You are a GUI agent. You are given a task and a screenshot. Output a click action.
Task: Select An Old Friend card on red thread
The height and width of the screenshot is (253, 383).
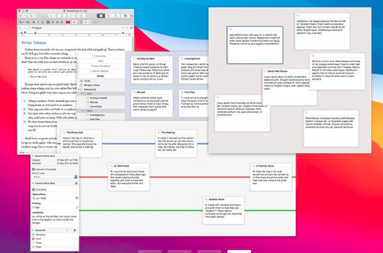point(129,177)
